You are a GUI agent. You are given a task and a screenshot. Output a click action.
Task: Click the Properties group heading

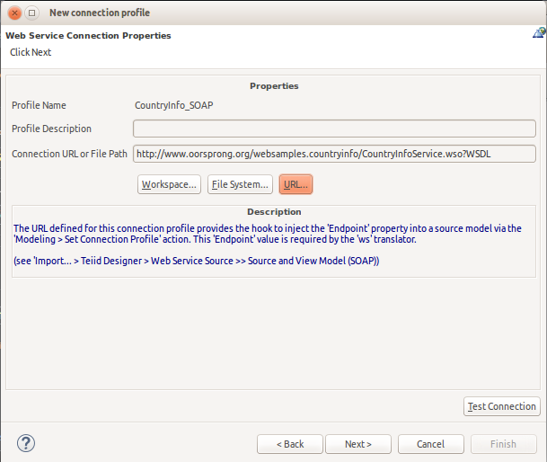274,86
